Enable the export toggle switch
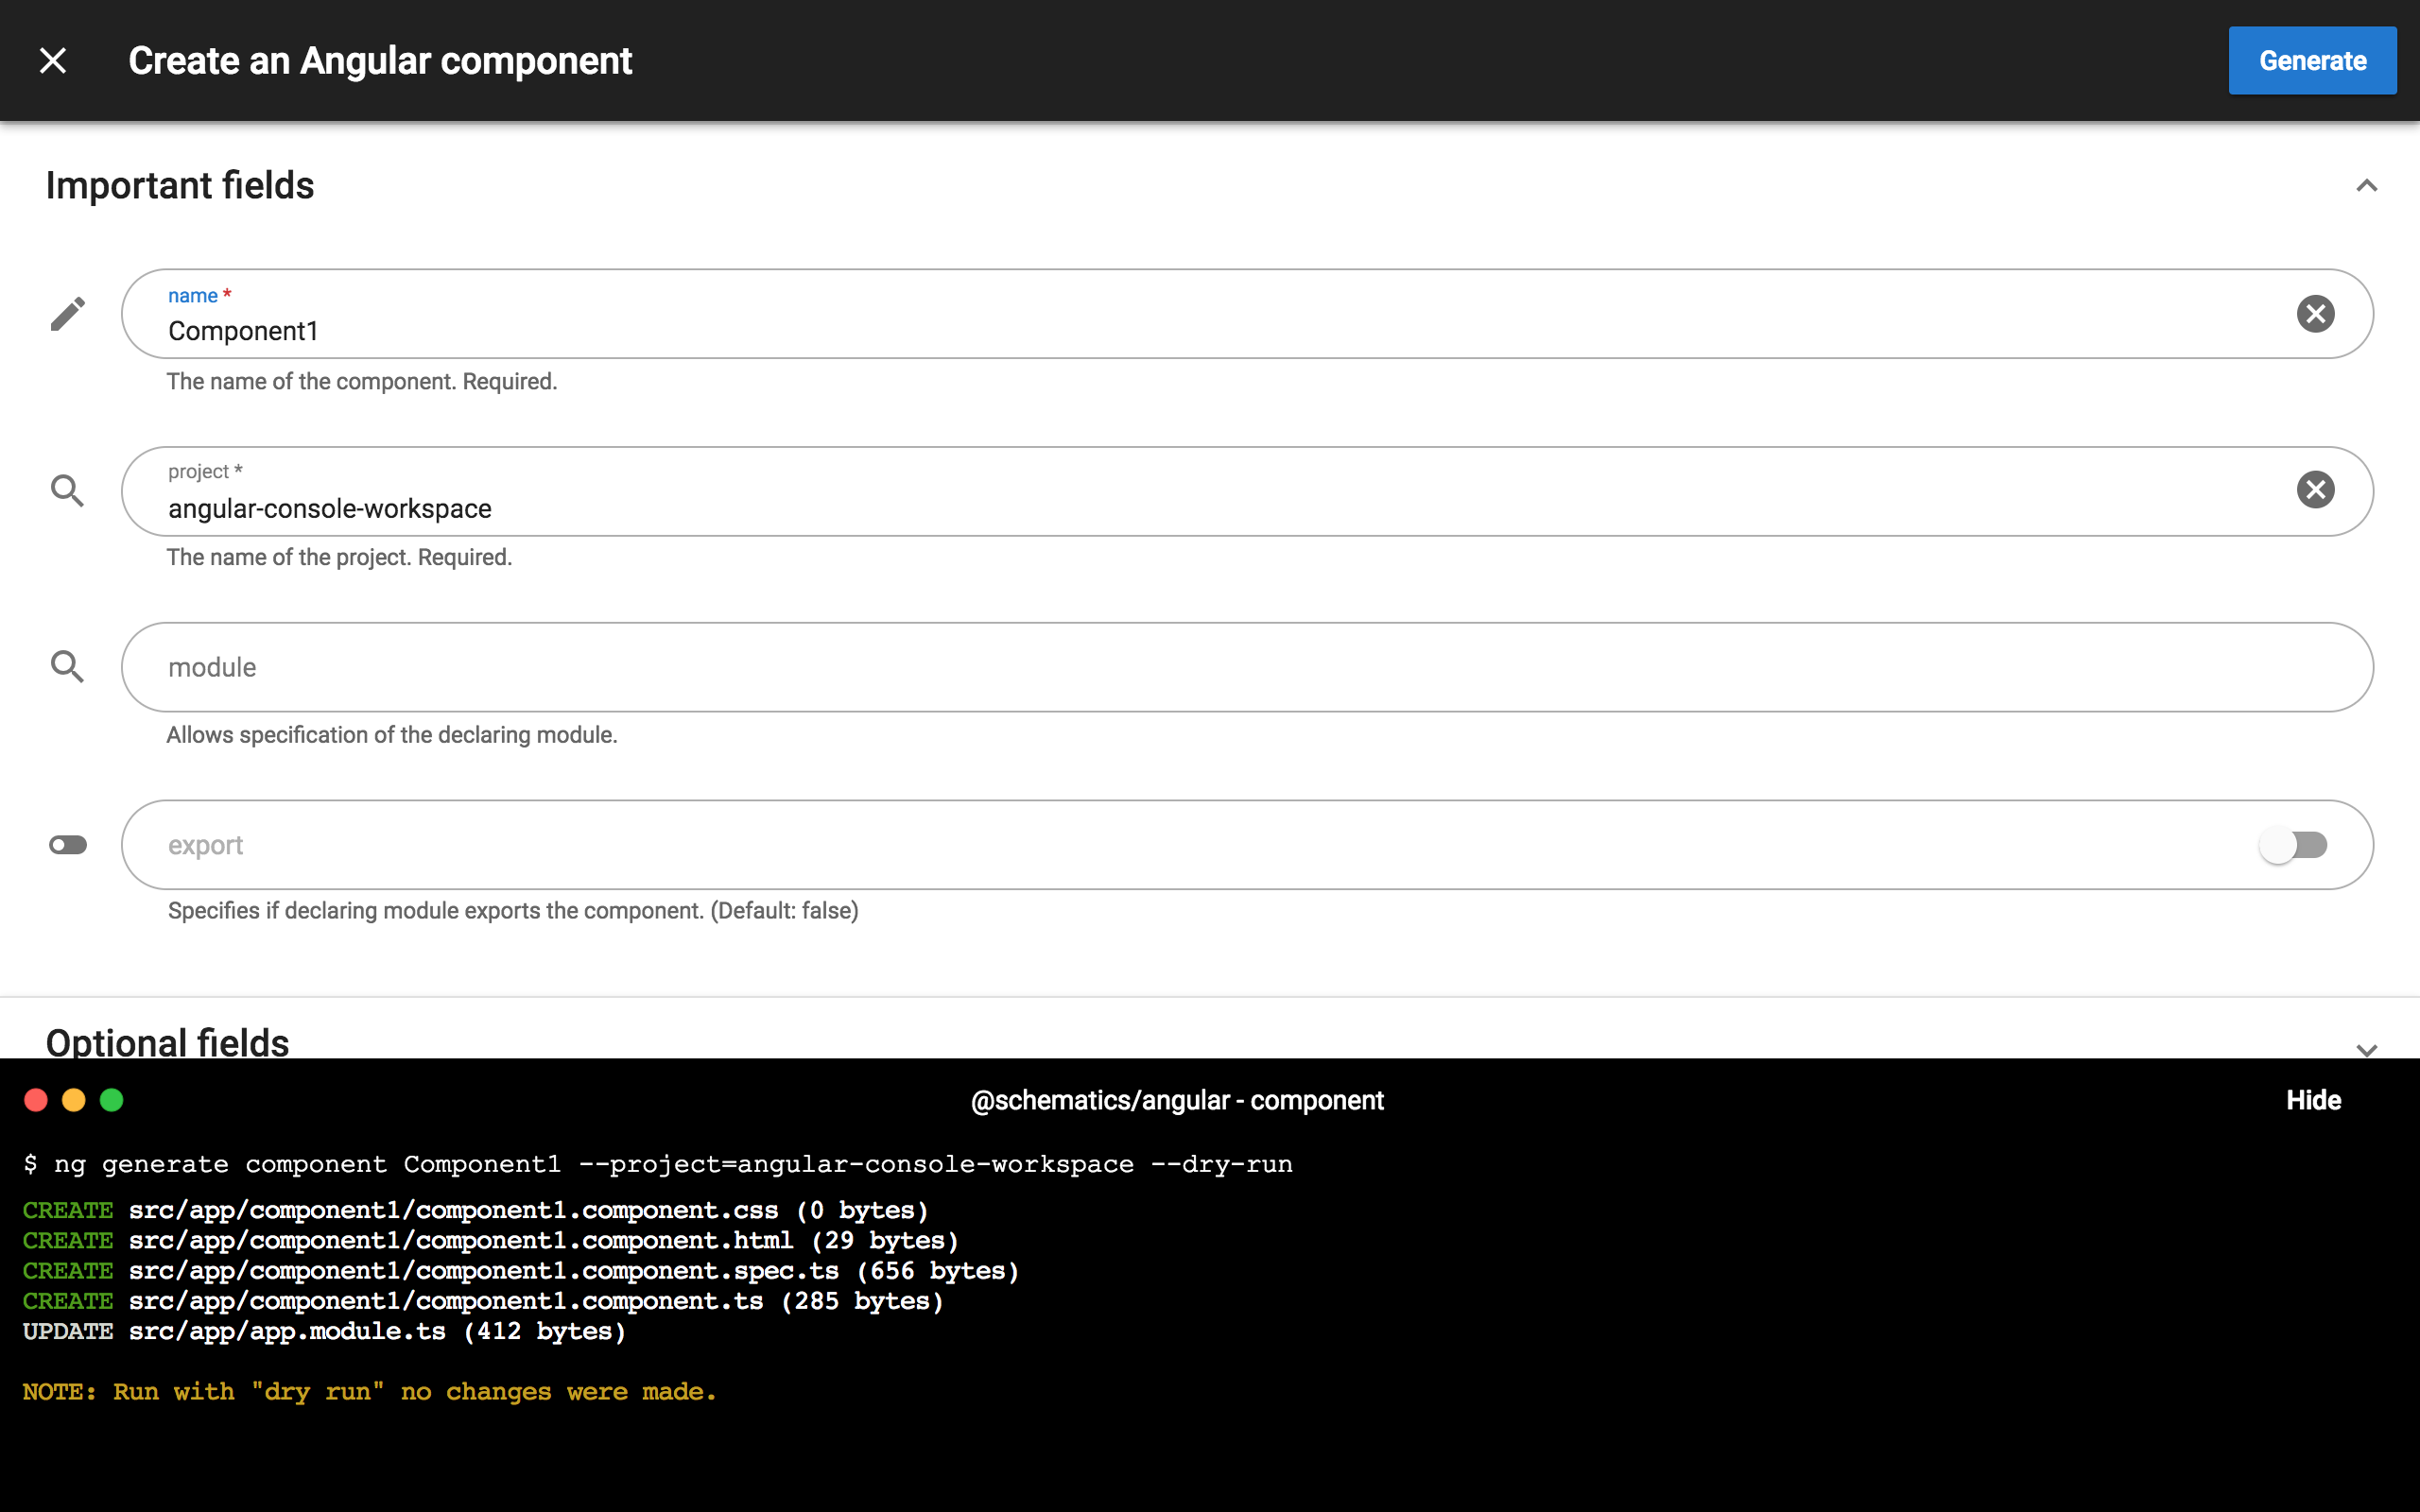 (x=2293, y=845)
